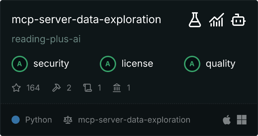Click the quality grade A badge
The height and width of the screenshot is (136, 258).
click(192, 64)
